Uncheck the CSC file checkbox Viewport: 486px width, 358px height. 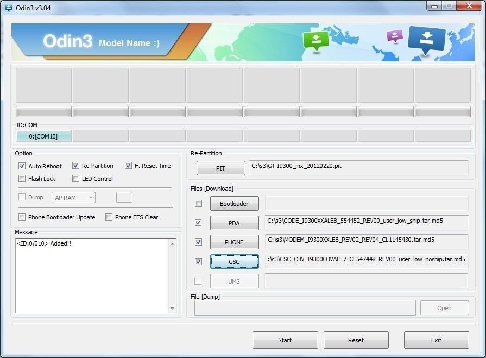[x=198, y=262]
